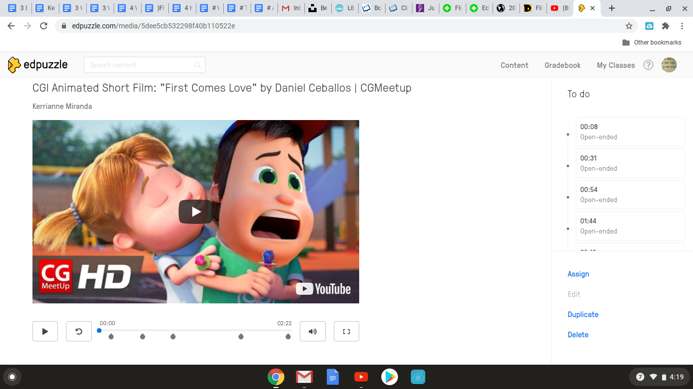Open a new browser tab
693x389 pixels.
click(612, 8)
